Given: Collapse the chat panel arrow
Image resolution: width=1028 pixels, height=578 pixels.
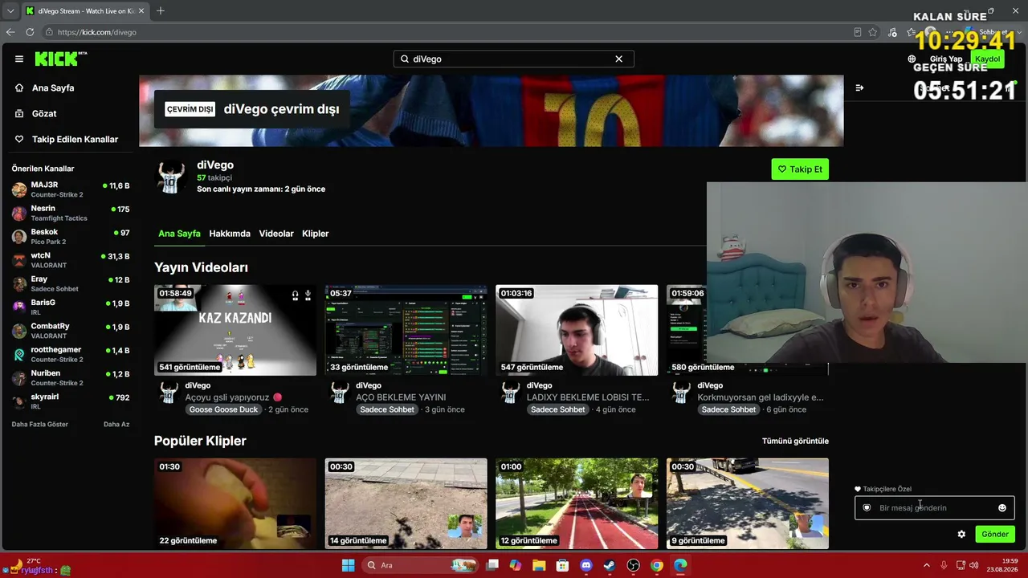Looking at the screenshot, I should [859, 88].
